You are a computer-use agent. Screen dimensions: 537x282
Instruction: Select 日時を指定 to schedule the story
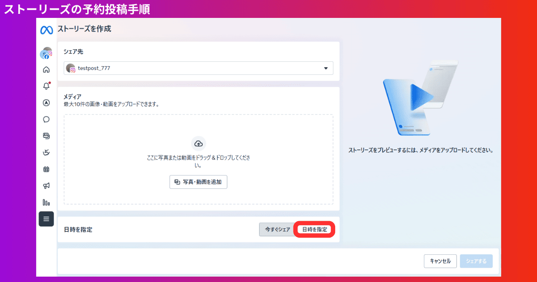coord(314,229)
